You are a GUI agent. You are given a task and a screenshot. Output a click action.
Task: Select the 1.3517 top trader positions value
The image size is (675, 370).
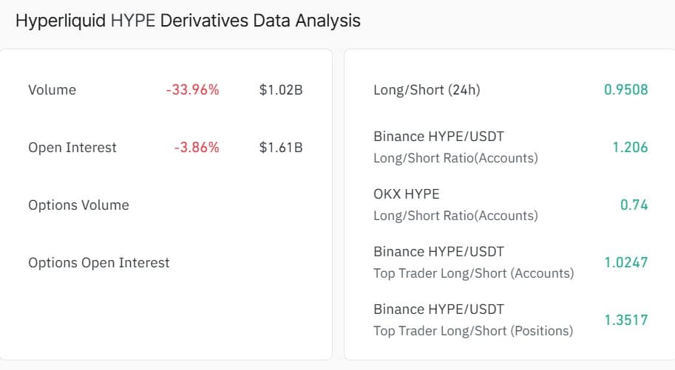click(x=625, y=321)
